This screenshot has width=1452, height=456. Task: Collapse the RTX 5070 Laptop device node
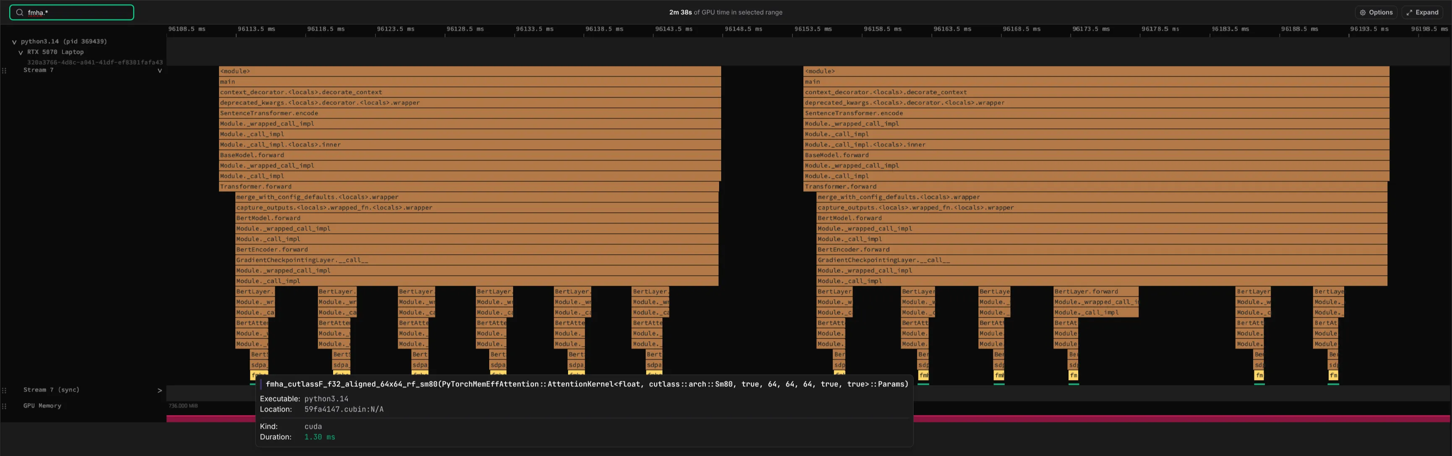pos(20,52)
